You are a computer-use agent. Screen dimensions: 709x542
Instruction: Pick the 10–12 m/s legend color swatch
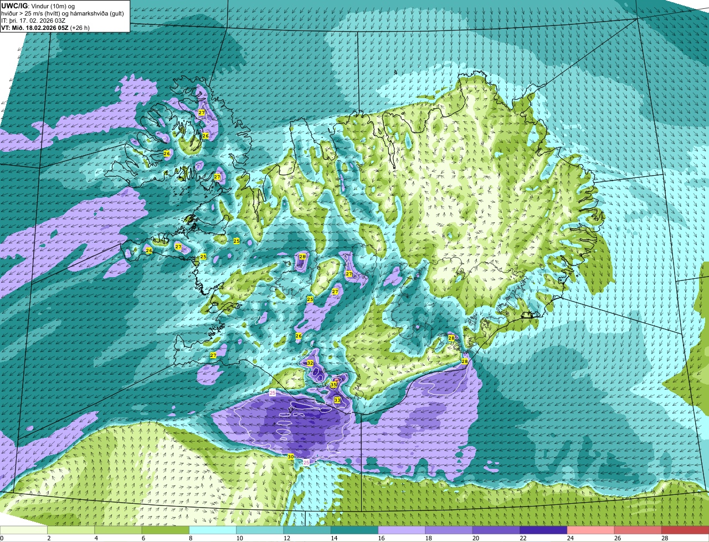click(x=260, y=530)
